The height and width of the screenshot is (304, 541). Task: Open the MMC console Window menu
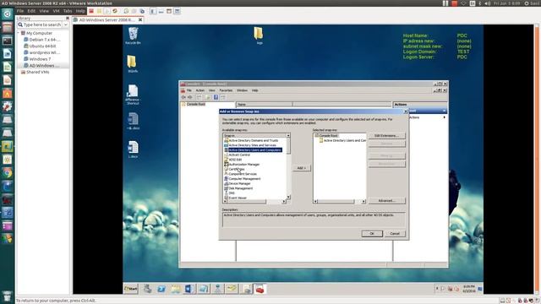[x=242, y=90]
